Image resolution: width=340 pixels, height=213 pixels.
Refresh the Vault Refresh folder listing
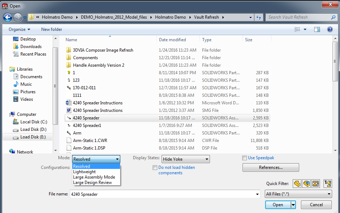259,17
